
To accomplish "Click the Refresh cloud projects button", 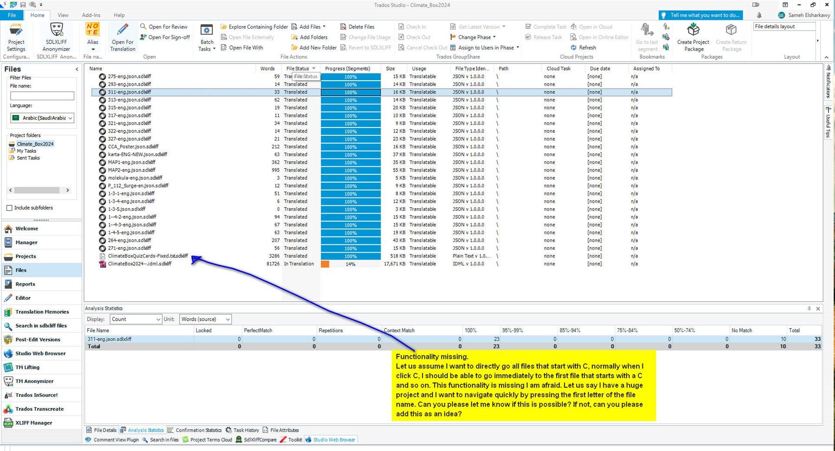I will pos(584,48).
